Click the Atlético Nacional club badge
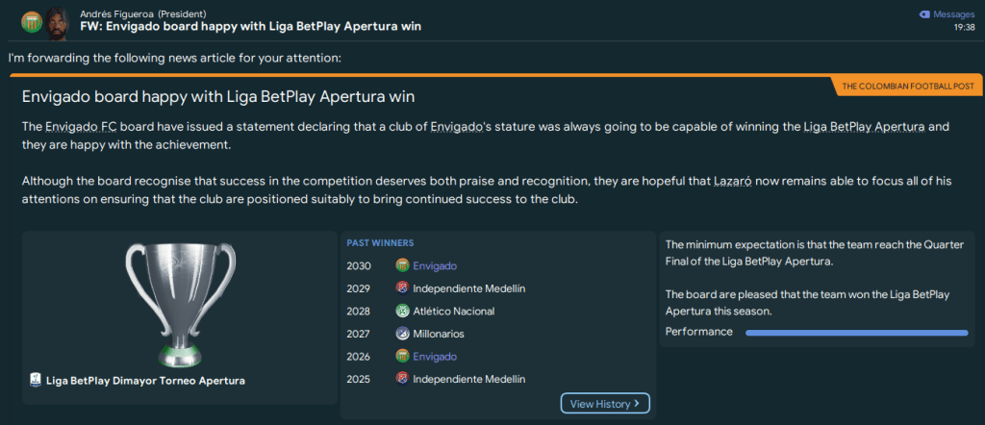 click(x=402, y=312)
